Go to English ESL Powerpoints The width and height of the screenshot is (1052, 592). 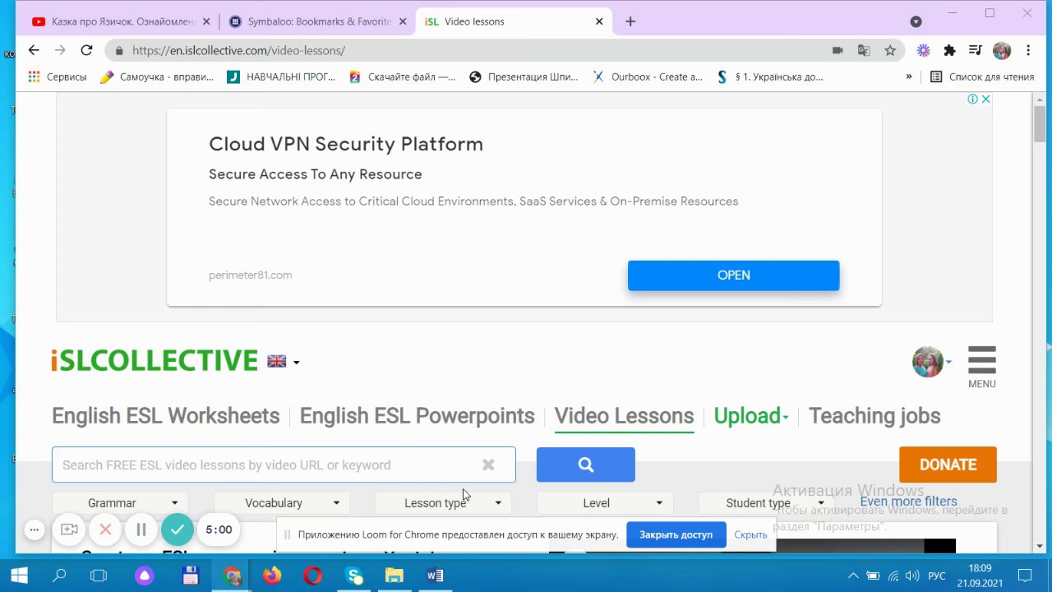pyautogui.click(x=417, y=416)
